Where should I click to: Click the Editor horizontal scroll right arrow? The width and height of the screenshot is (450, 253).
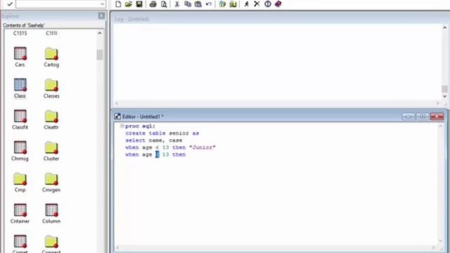(x=434, y=247)
